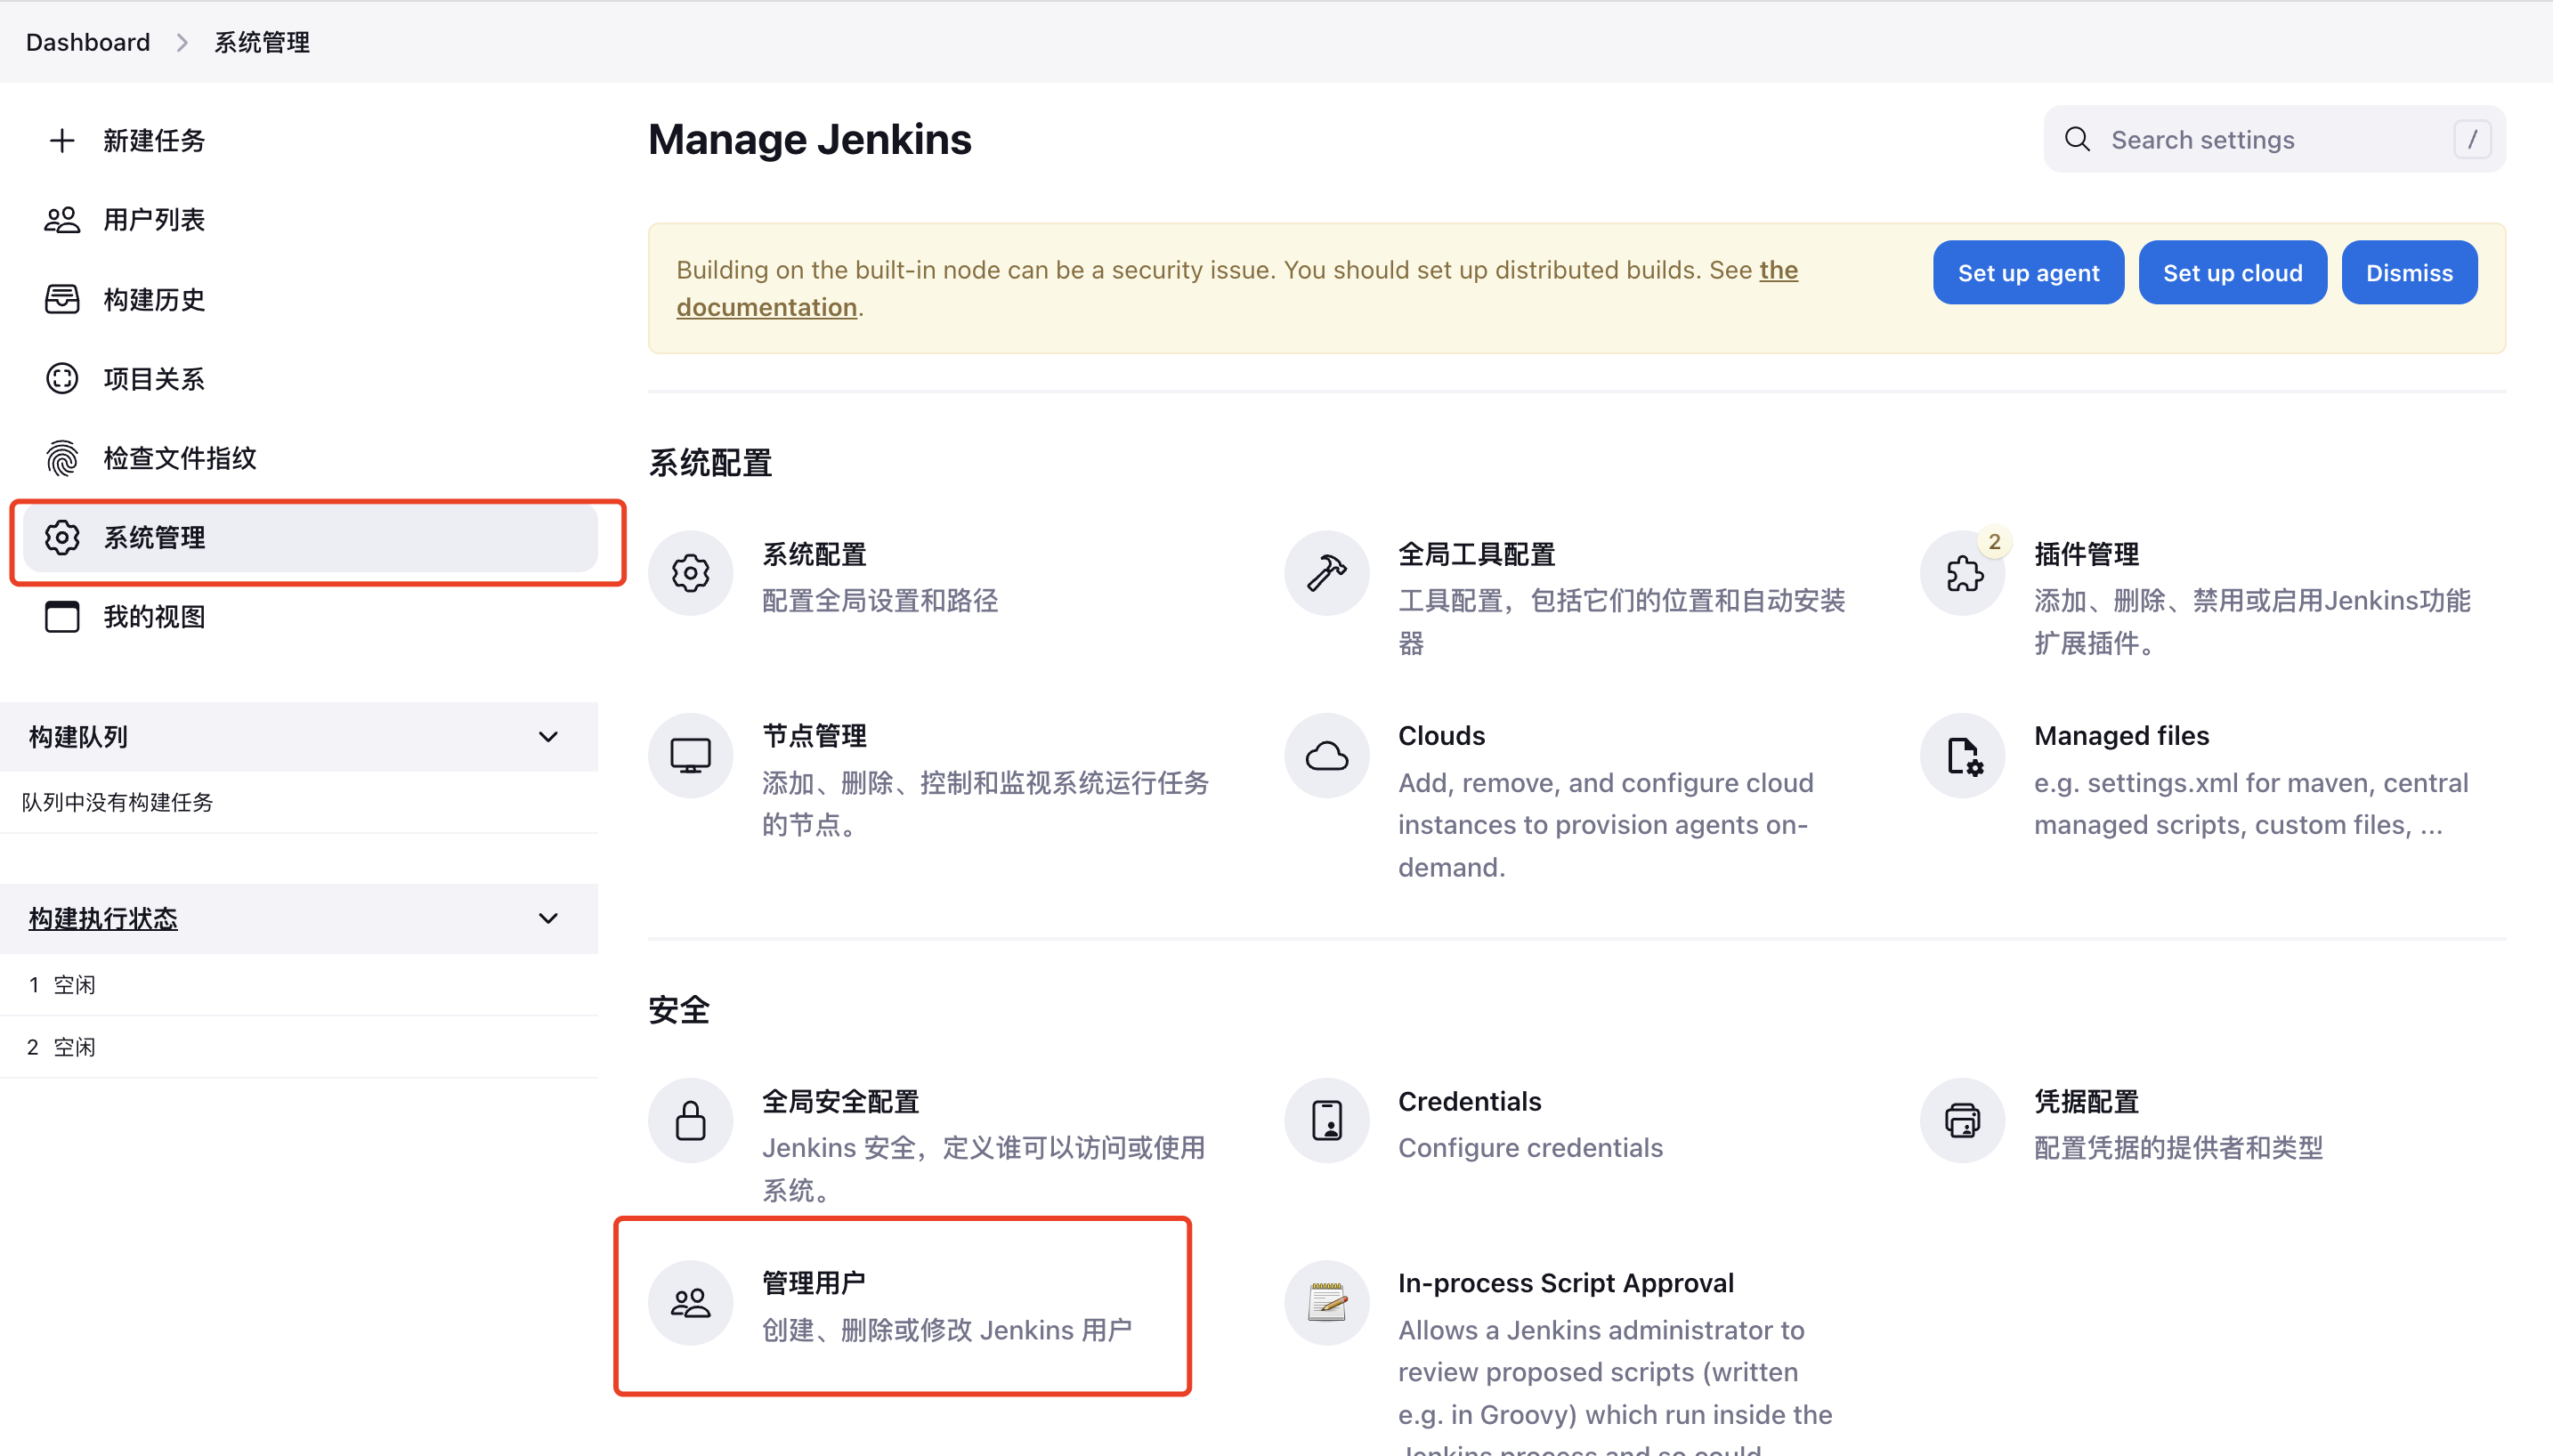
Task: Focus the Search settings input field
Action: (x=2274, y=139)
